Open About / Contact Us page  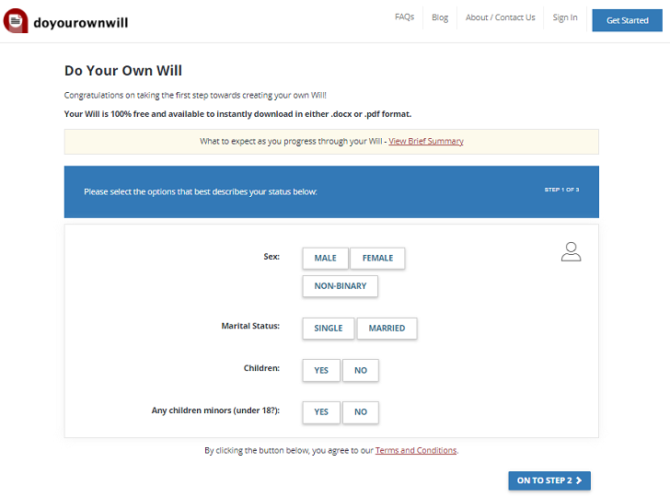500,17
